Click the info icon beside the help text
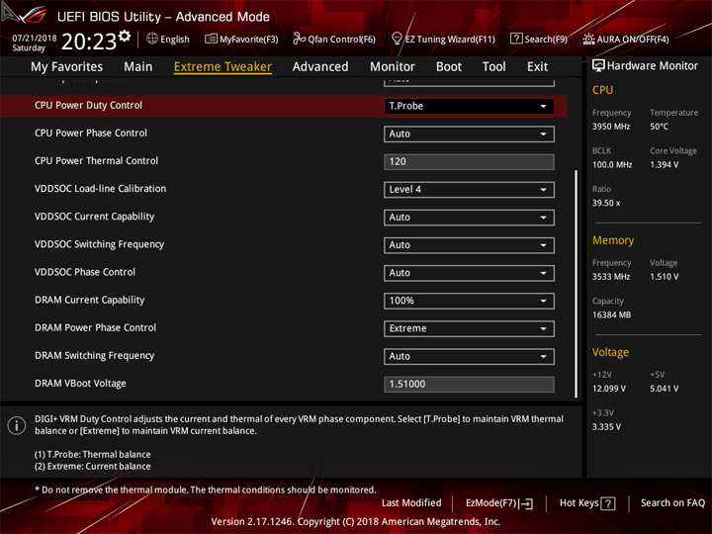712x534 pixels. click(17, 425)
